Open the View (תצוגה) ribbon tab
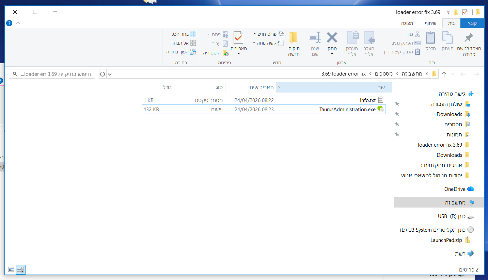The image size is (488, 280). 407,23
